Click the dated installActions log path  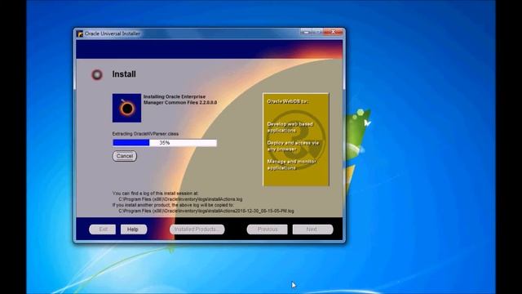coord(206,211)
